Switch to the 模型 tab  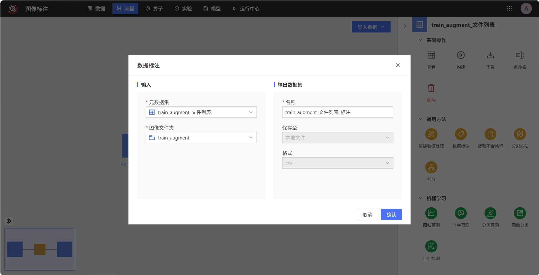(x=212, y=8)
